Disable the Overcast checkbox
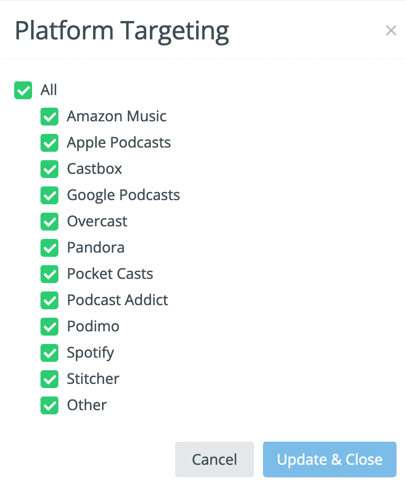 point(49,221)
